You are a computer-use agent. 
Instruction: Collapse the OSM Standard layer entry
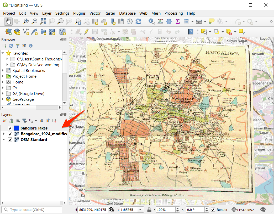point(4,140)
